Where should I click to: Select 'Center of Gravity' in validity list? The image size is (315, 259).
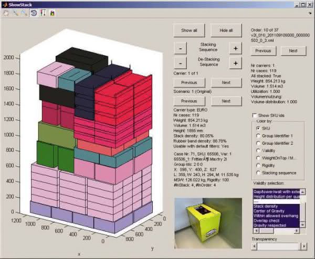pyautogui.click(x=277, y=211)
